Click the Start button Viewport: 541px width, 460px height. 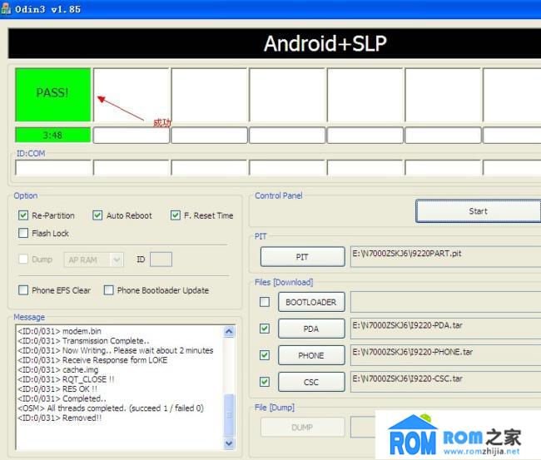pos(479,211)
